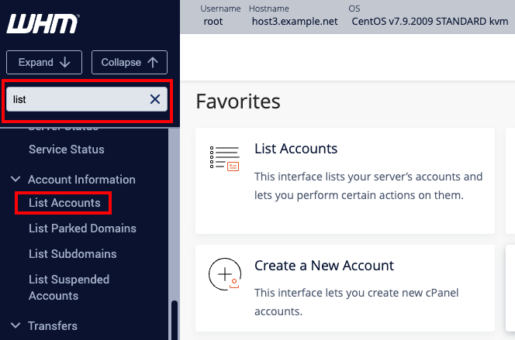Expand all sidebar menu sections
The height and width of the screenshot is (340, 515).
tap(44, 62)
